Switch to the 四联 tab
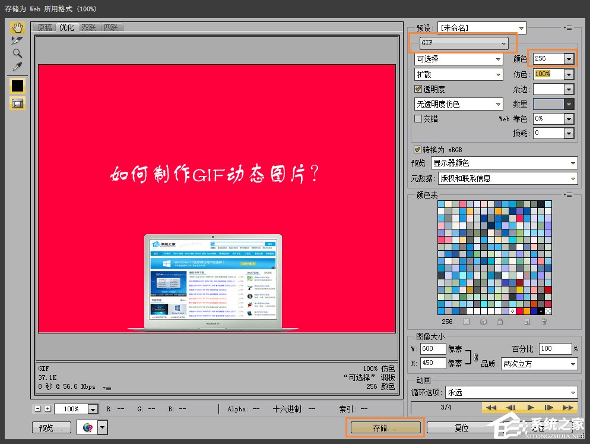Screen dimensions: 590x444 (112, 27)
